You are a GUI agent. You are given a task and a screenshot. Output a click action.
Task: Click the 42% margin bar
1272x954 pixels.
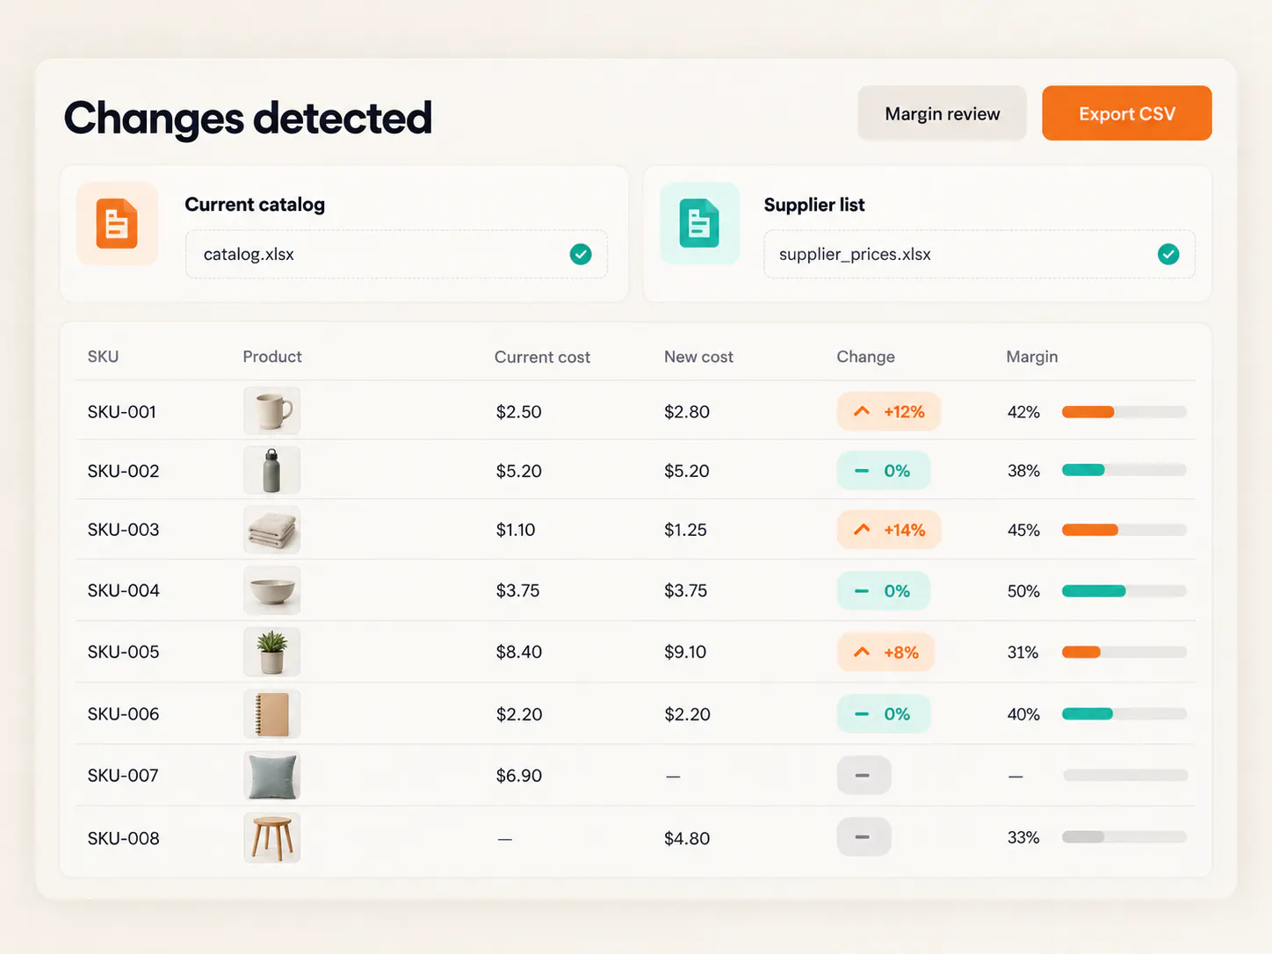coord(1124,412)
